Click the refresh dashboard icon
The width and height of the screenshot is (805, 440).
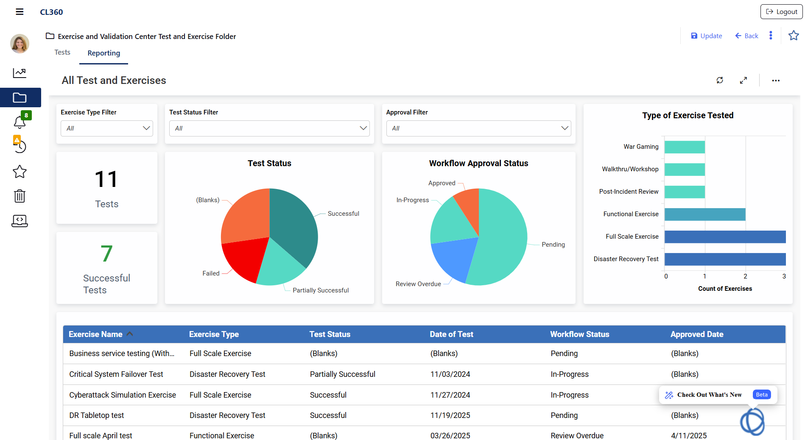tap(720, 80)
